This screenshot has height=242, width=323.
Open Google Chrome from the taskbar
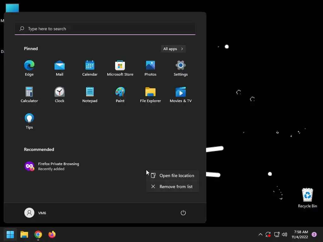pos(38,234)
